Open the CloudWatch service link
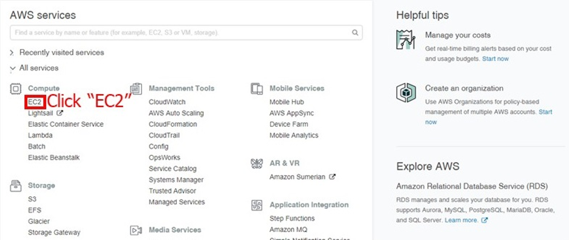569x240 pixels. tap(167, 102)
